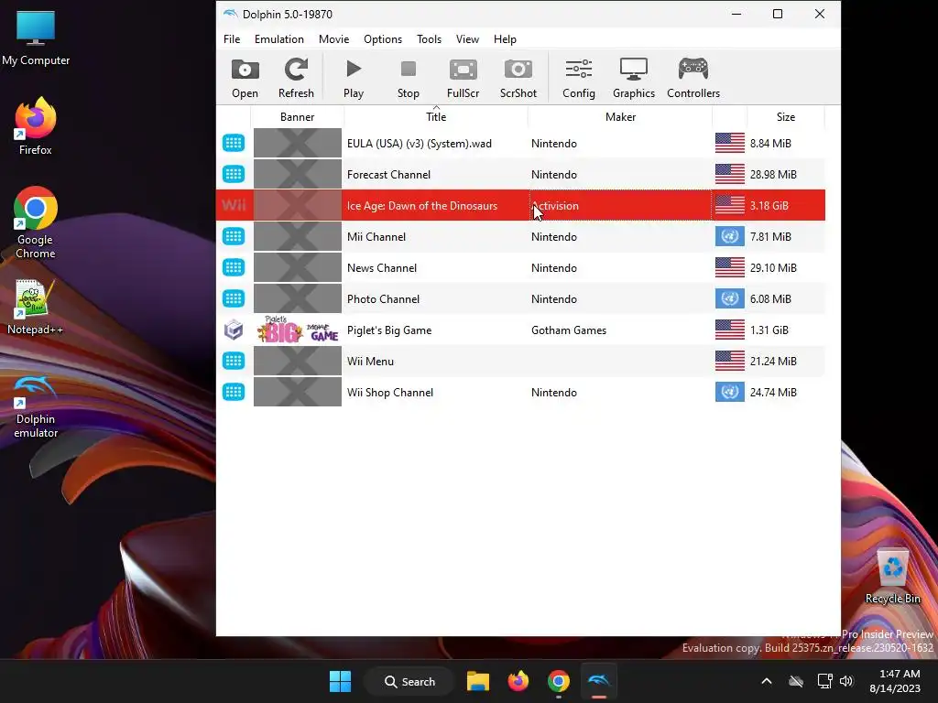Open the Emulation menu
This screenshot has height=703, width=938.
(278, 38)
